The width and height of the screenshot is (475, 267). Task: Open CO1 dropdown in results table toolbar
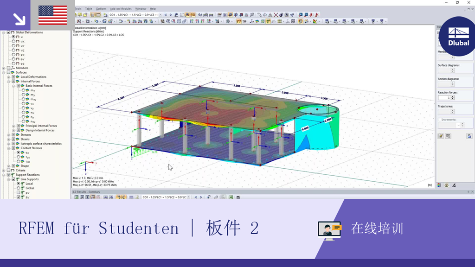pos(189,197)
